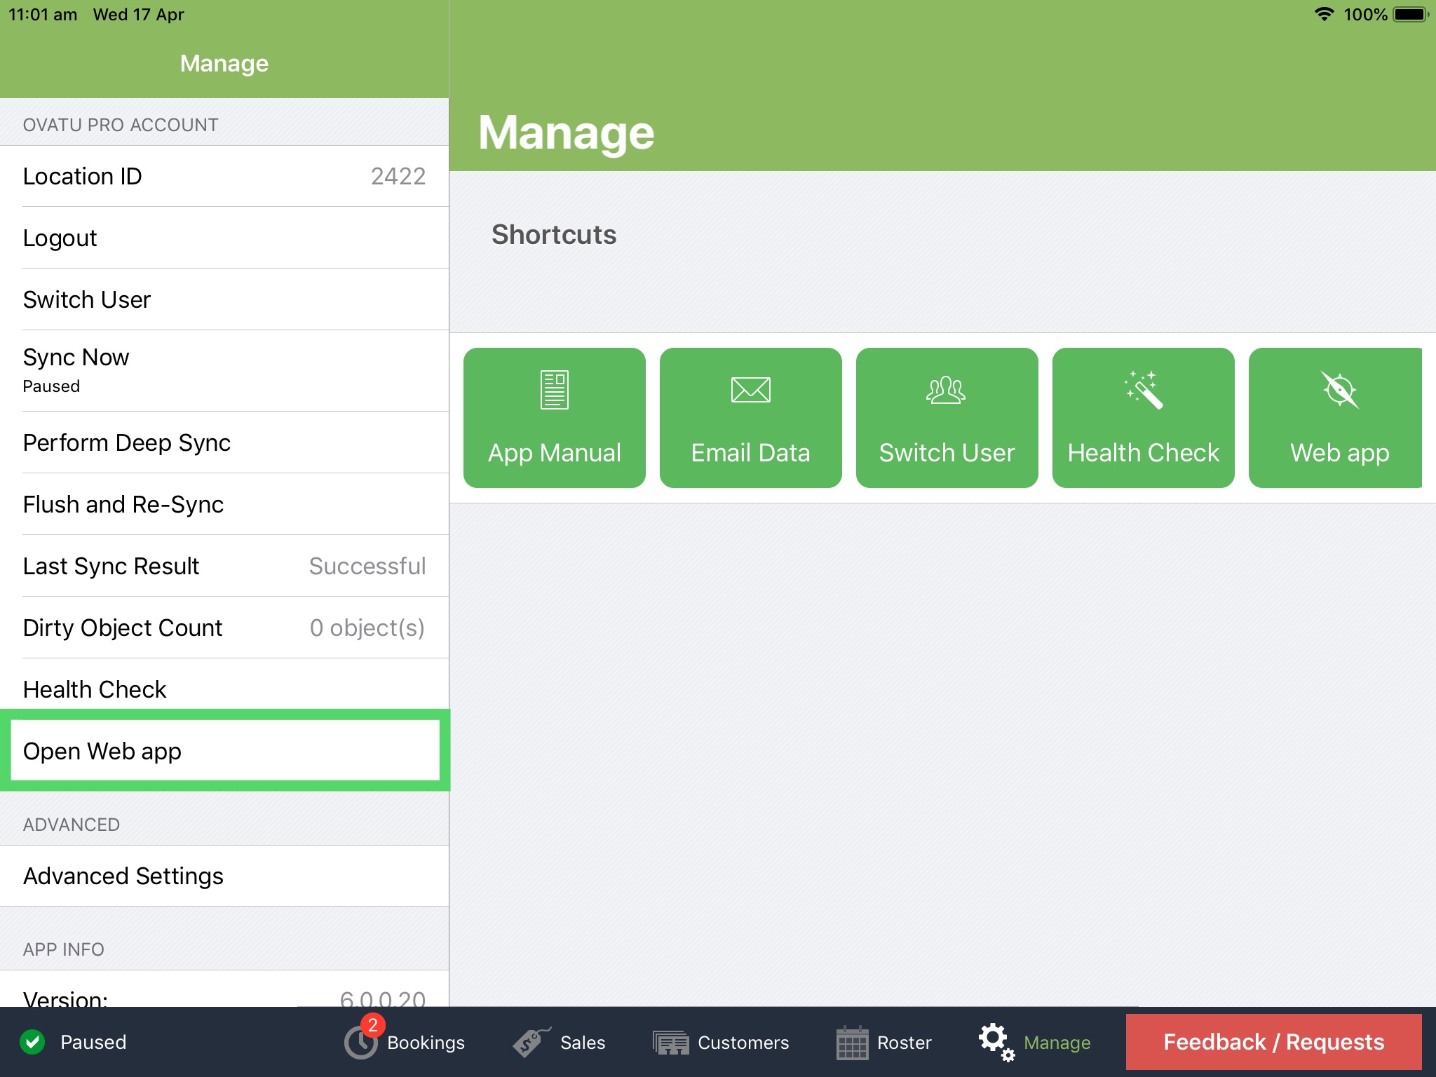Tap the APP INFO section header
Image resolution: width=1436 pixels, height=1077 pixels.
coord(63,949)
